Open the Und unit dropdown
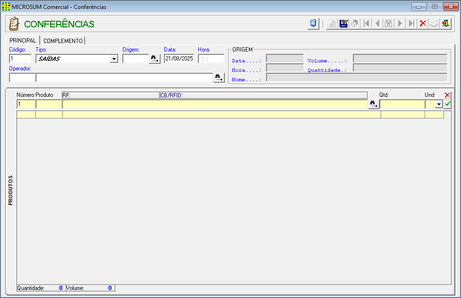 (x=439, y=104)
